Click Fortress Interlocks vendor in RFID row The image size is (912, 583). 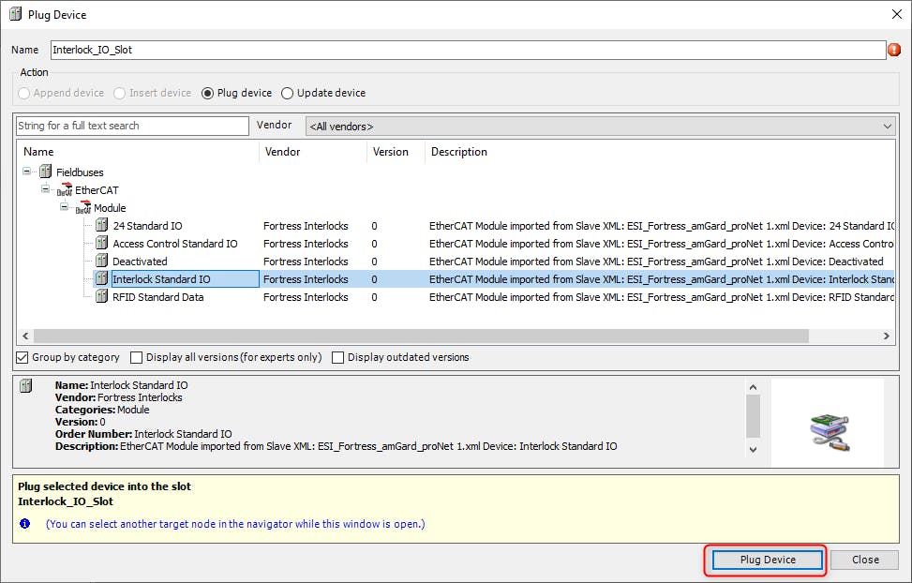[306, 297]
